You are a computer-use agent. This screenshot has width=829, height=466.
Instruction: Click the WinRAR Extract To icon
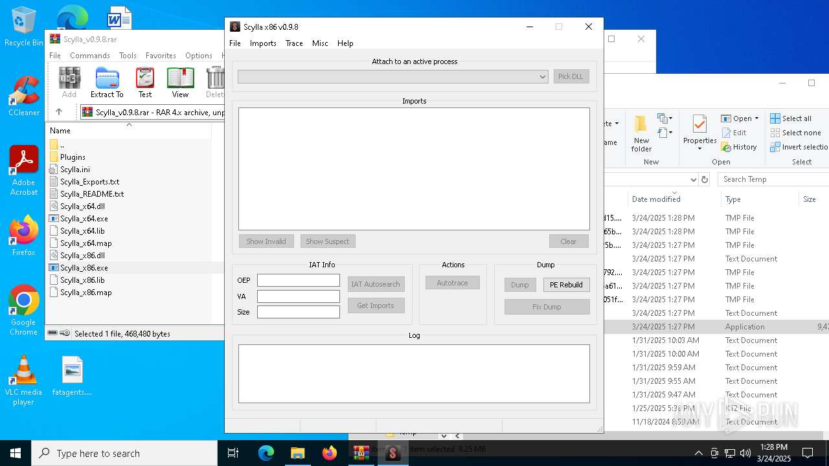107,82
